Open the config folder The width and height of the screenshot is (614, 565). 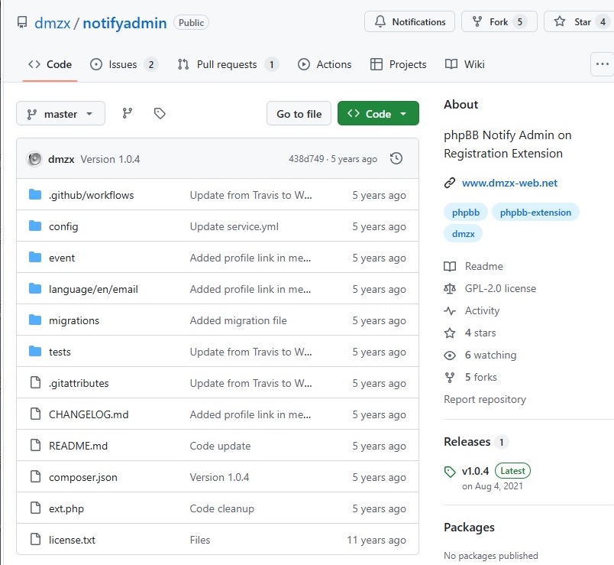[63, 226]
